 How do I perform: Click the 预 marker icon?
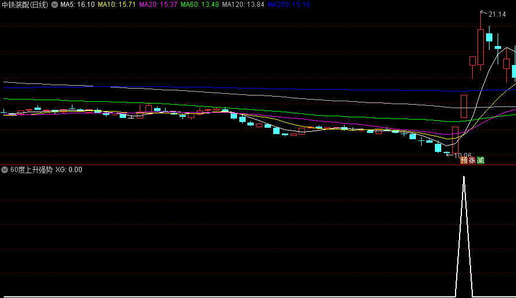coord(464,161)
